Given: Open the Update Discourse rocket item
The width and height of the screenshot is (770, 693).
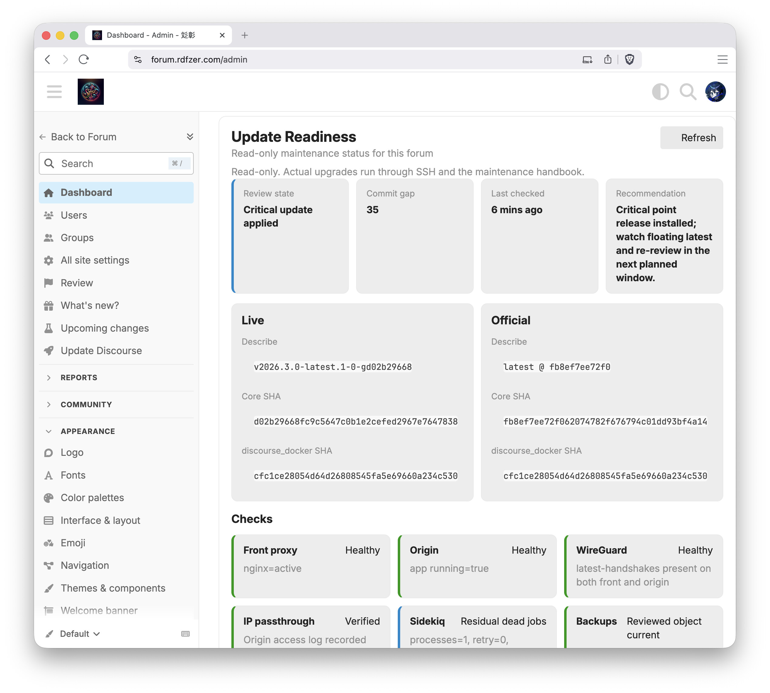Looking at the screenshot, I should [x=101, y=351].
